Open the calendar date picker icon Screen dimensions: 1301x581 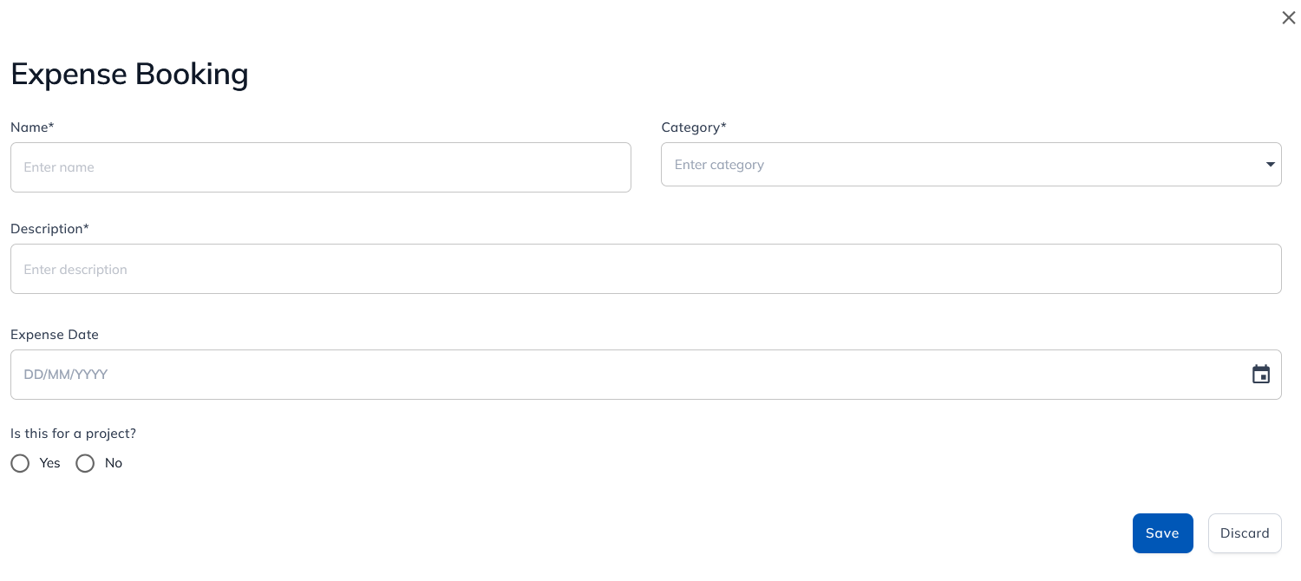click(1261, 375)
